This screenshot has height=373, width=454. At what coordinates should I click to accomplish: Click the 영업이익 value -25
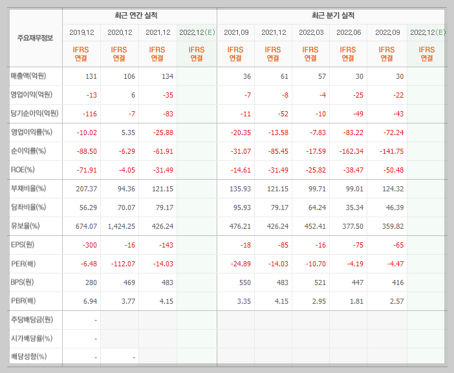coord(358,95)
